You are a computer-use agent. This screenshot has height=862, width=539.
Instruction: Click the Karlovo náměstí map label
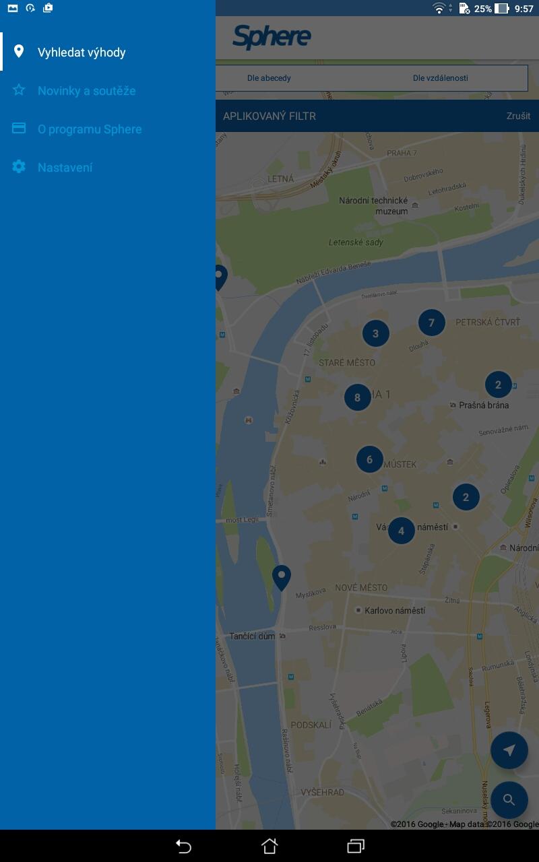click(x=395, y=611)
